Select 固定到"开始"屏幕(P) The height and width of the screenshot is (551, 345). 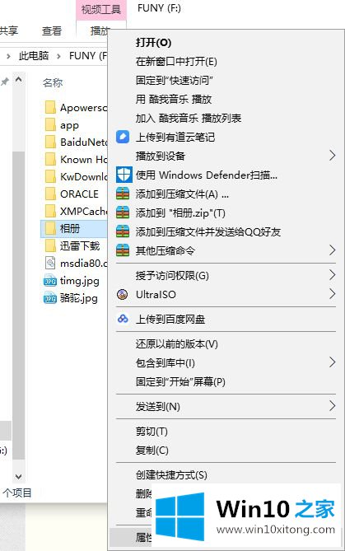point(180,381)
